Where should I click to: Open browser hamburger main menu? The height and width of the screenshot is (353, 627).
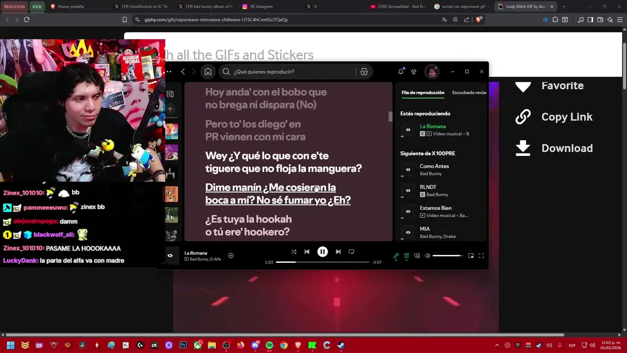[x=620, y=20]
